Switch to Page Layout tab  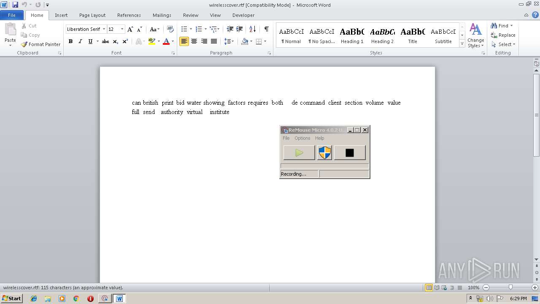pos(92,15)
